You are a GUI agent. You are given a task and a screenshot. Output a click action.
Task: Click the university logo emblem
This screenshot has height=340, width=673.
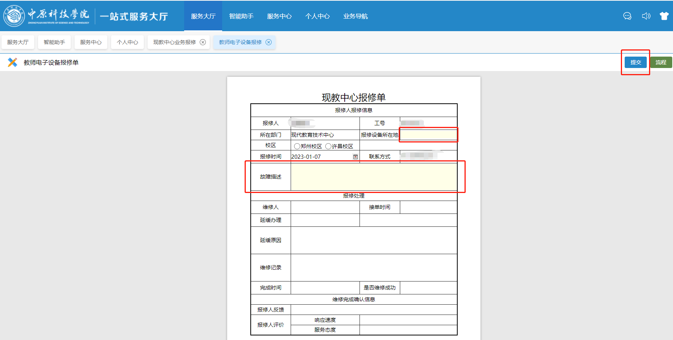click(14, 16)
